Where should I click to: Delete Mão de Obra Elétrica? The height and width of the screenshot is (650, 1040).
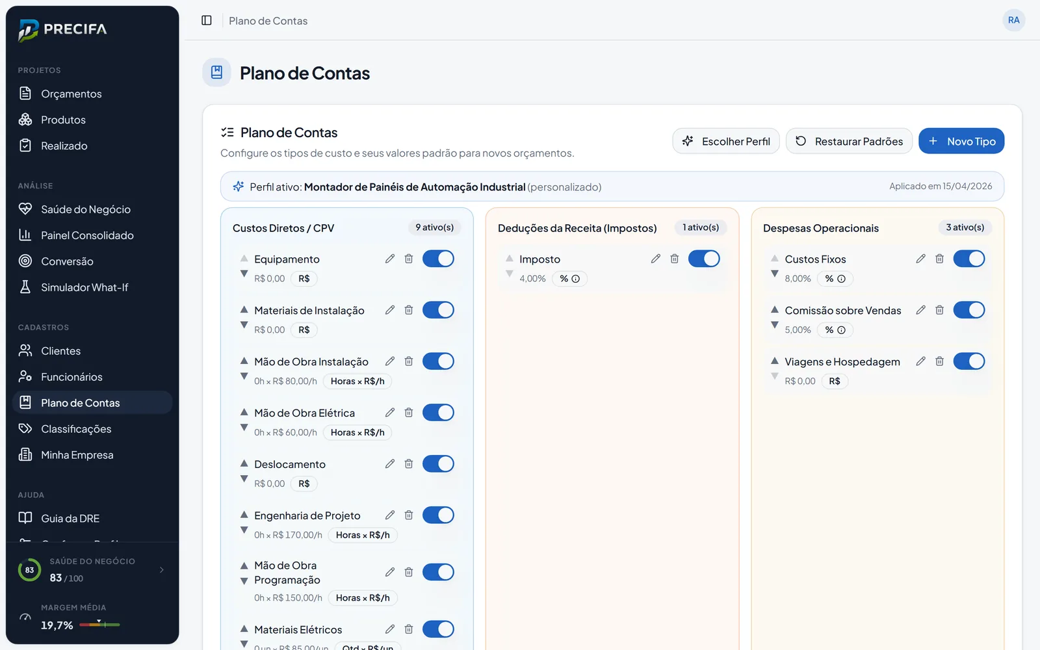[x=409, y=413]
